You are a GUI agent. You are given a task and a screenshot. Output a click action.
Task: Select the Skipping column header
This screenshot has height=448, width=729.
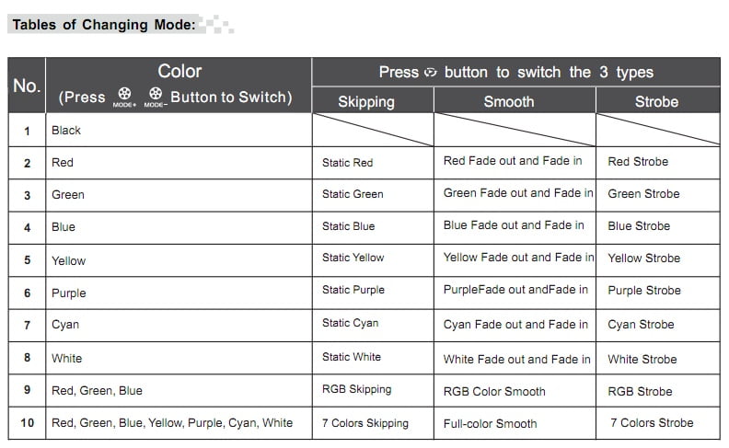click(366, 102)
